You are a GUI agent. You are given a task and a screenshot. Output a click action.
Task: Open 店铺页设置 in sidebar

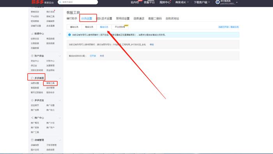tap(36, 26)
